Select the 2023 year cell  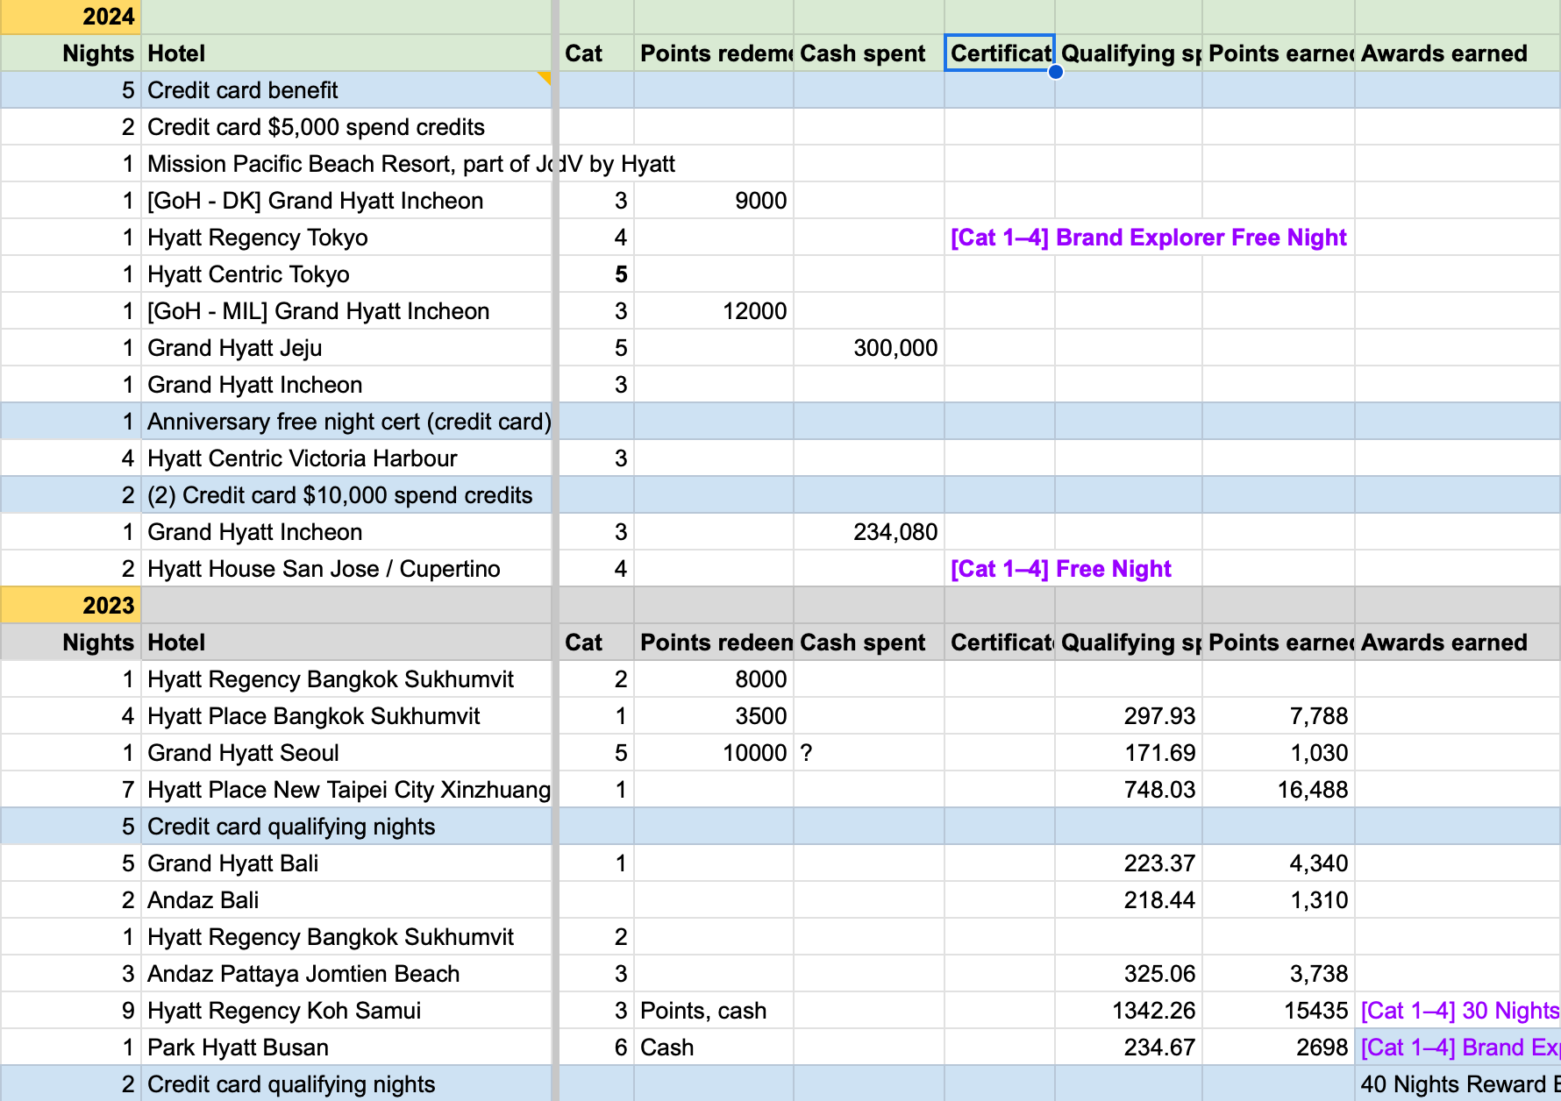click(71, 606)
